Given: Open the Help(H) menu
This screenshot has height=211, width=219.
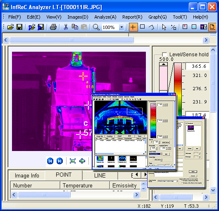Looking at the screenshot, I should click(x=200, y=17).
